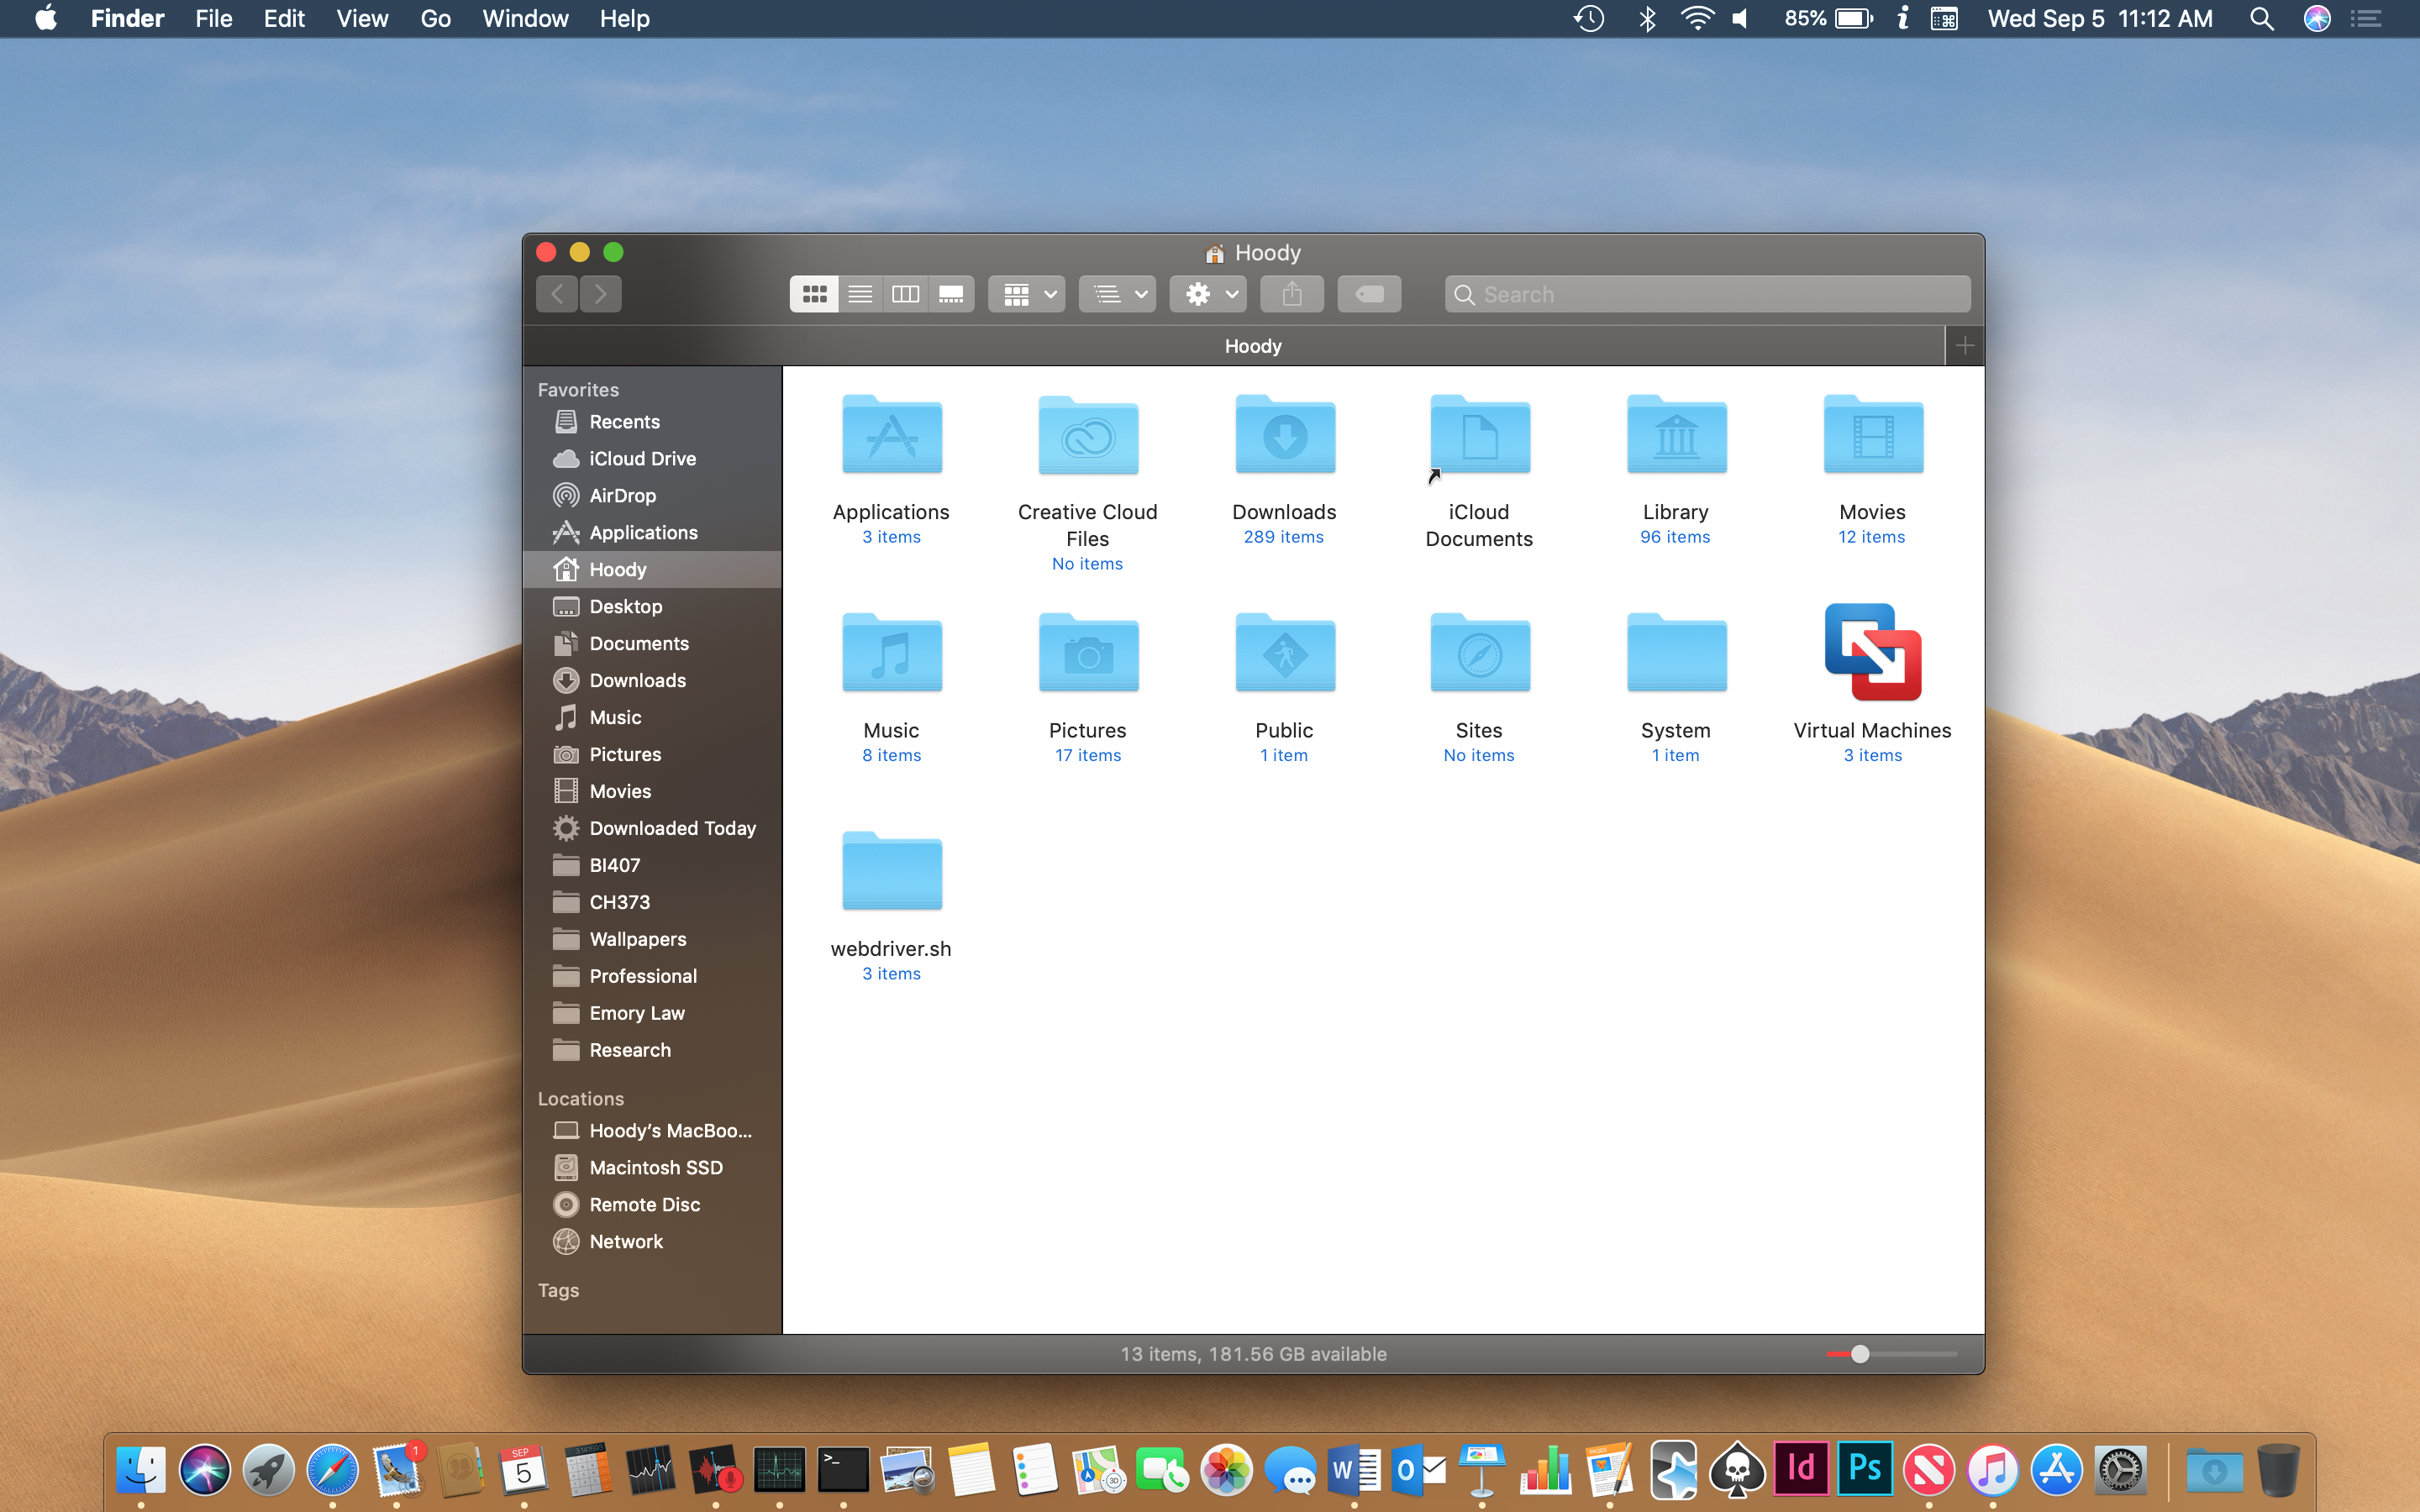Click in the Finder Search field

[x=1707, y=294]
